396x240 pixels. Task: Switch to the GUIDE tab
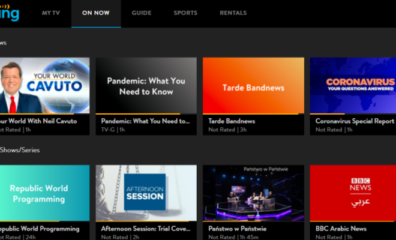pyautogui.click(x=142, y=13)
